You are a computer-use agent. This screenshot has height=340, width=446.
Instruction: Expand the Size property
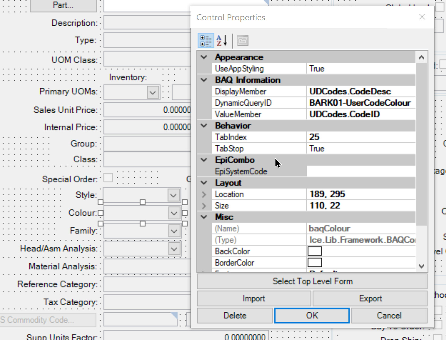click(x=204, y=206)
